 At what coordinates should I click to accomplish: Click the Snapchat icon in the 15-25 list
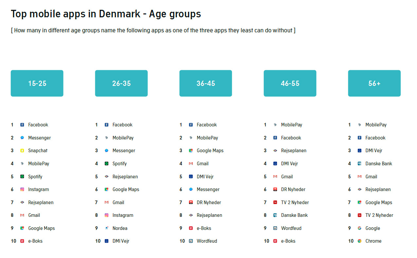tap(22, 151)
